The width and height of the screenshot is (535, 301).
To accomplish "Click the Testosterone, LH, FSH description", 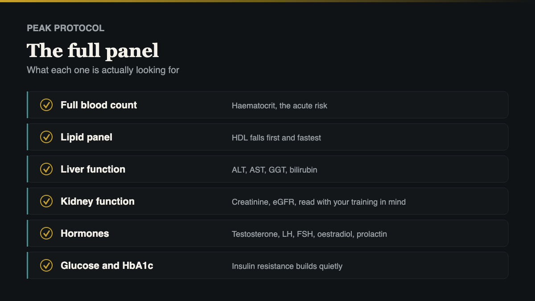I will (x=309, y=234).
